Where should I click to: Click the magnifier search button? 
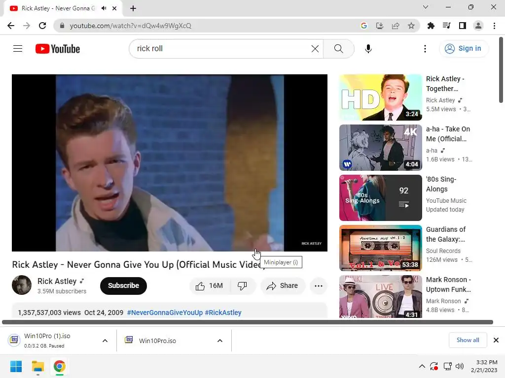pos(338,49)
